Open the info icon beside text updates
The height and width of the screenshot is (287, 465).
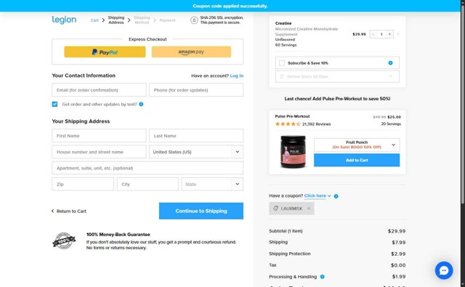coord(141,104)
